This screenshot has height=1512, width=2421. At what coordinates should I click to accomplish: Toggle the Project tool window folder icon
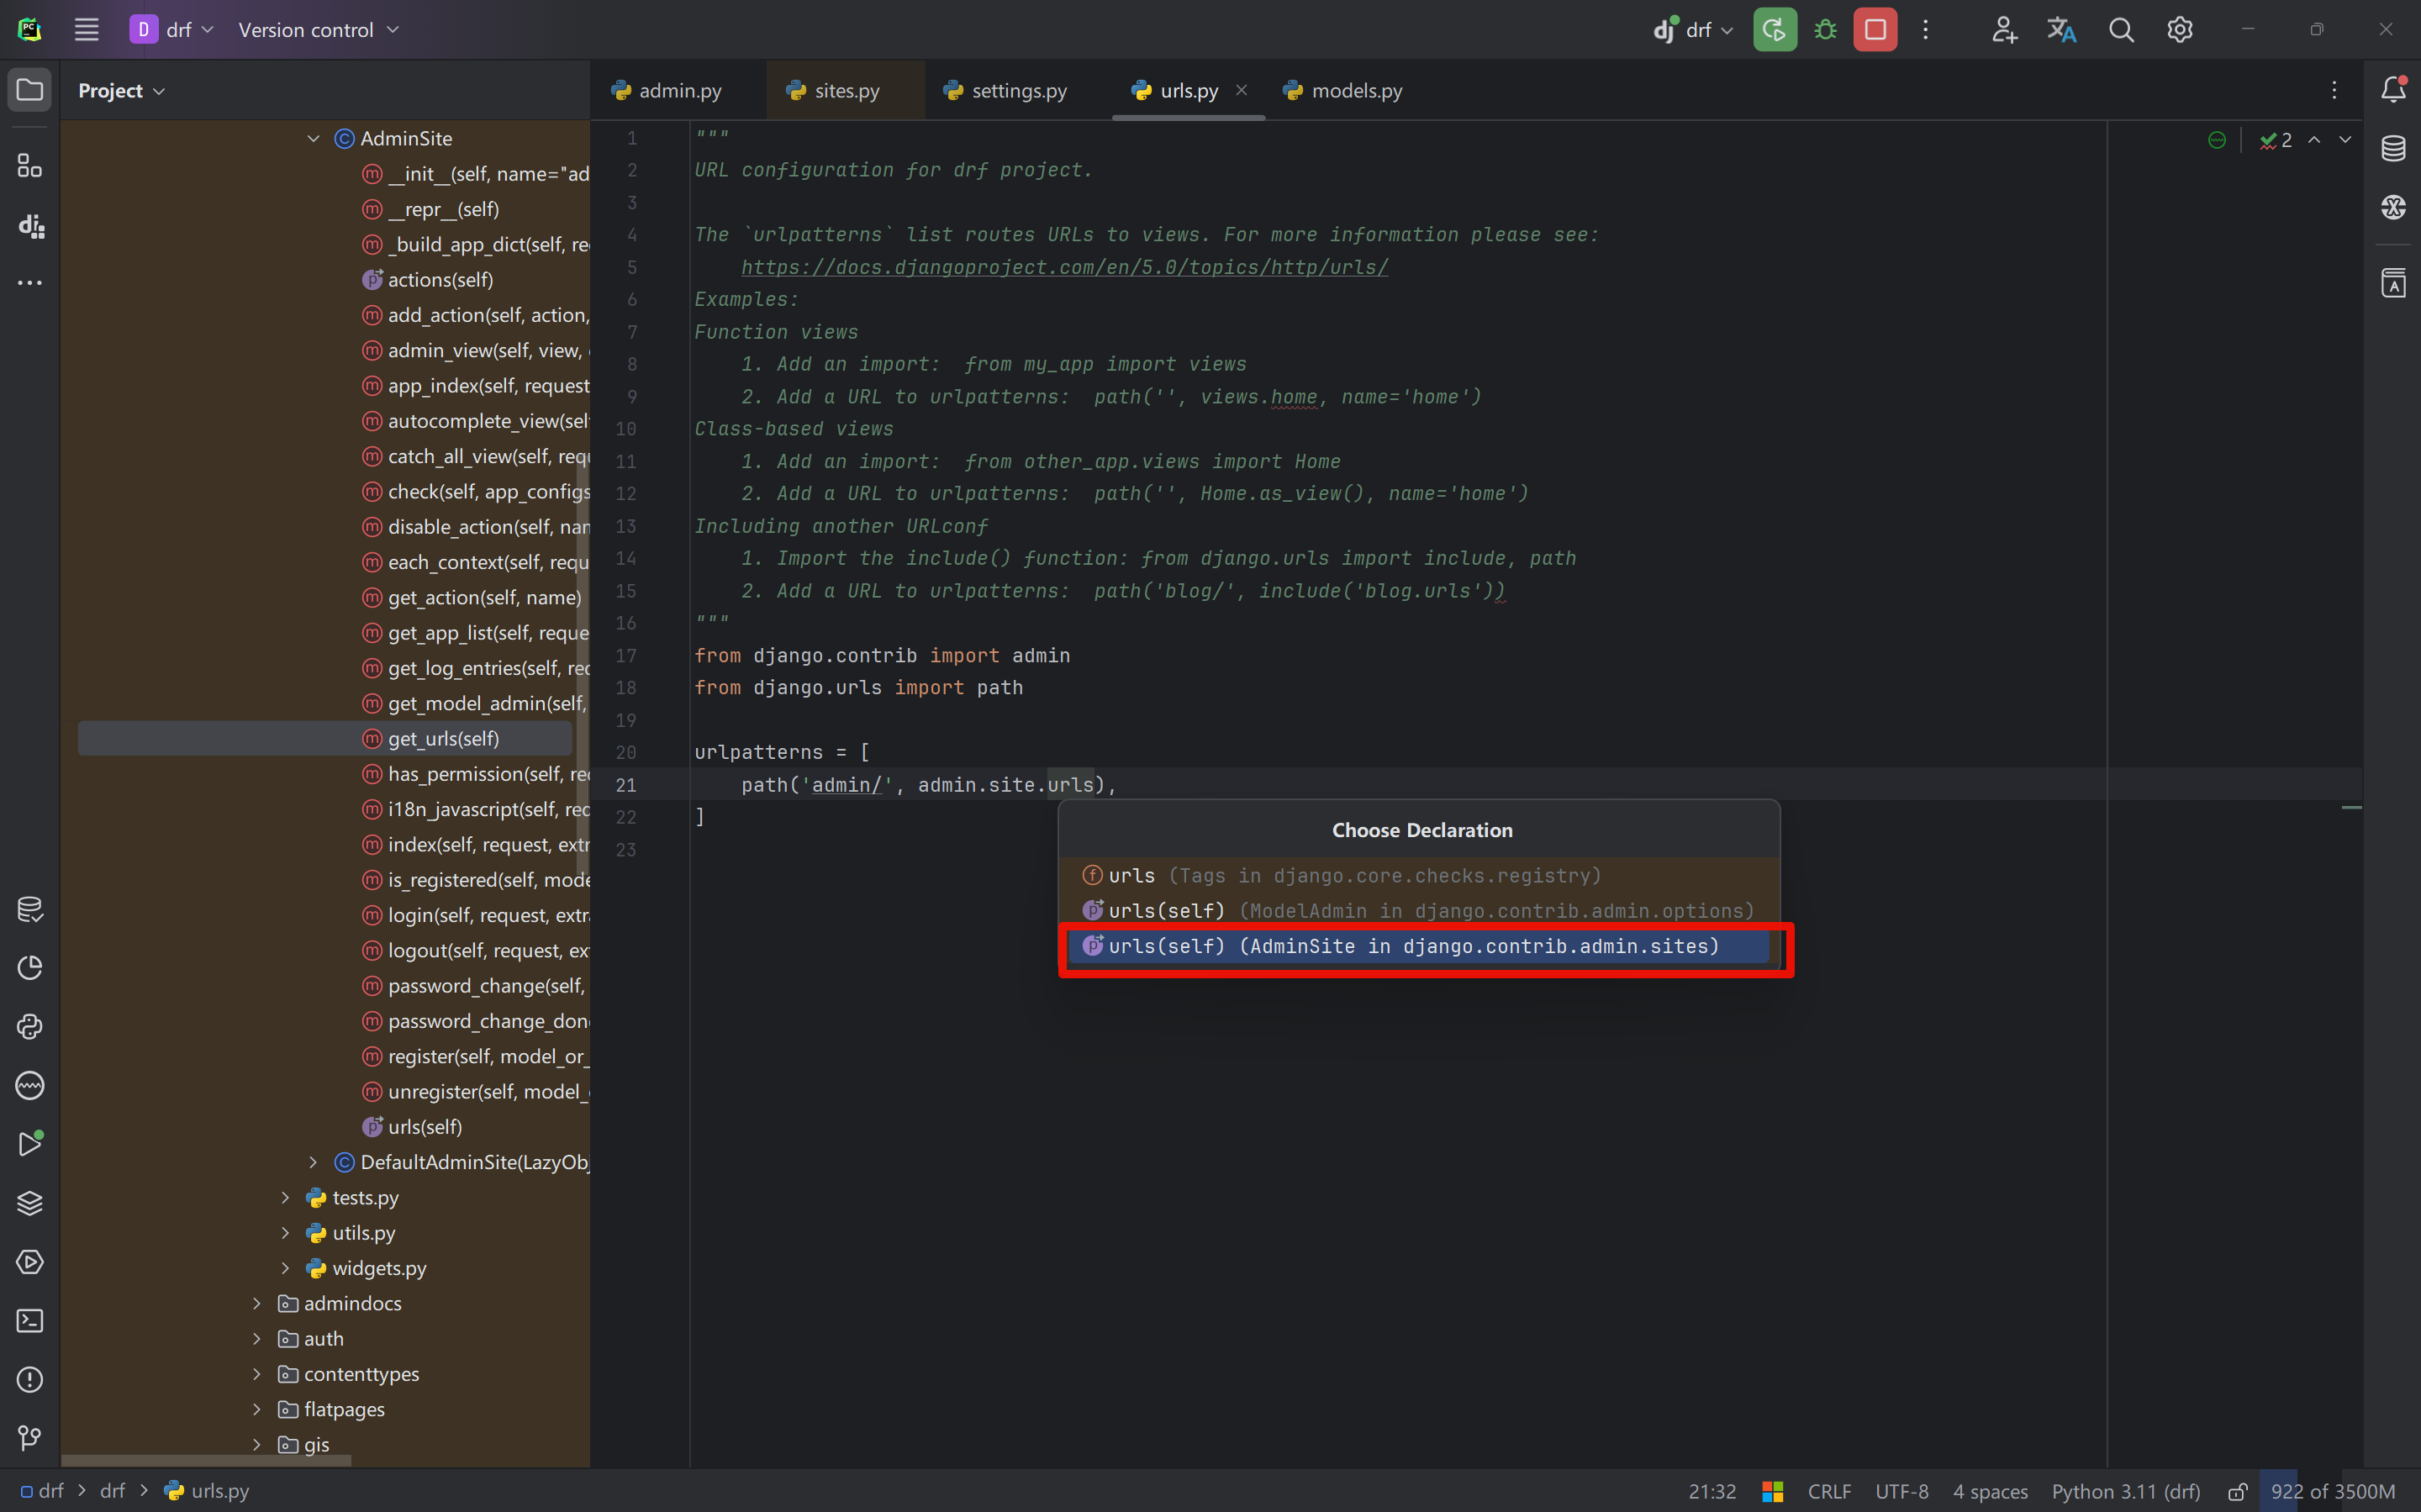tap(30, 90)
